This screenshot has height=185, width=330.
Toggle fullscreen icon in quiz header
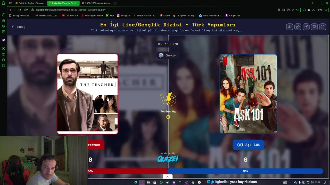(x=323, y=27)
